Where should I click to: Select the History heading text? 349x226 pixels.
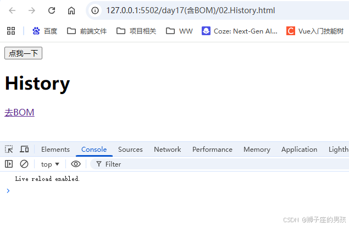[x=37, y=84]
